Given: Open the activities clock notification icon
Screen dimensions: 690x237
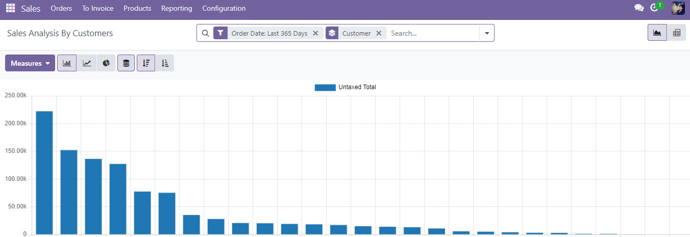Looking at the screenshot, I should point(655,8).
